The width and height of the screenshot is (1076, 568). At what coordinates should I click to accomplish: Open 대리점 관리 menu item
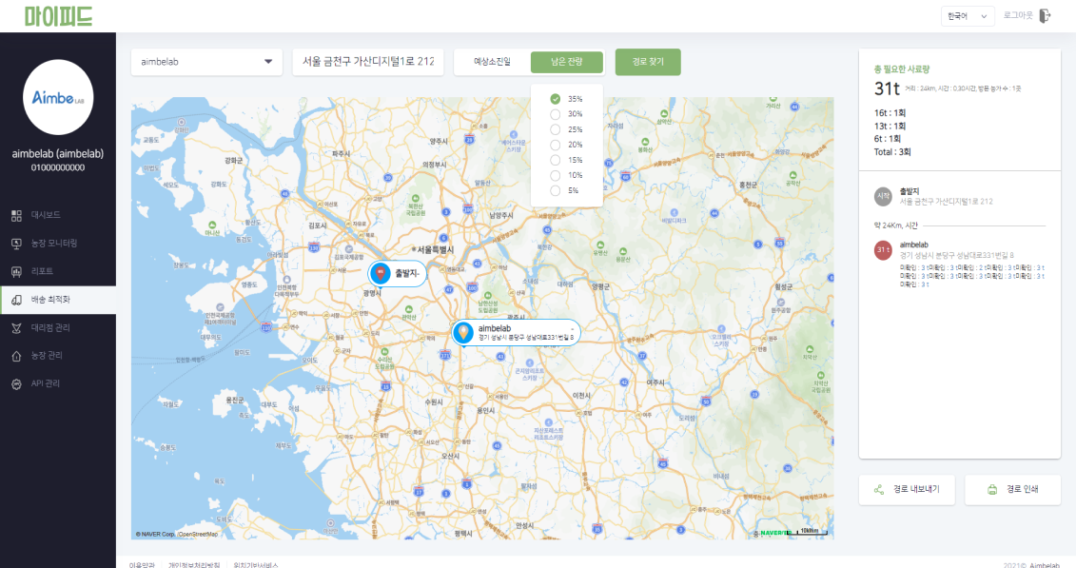coord(58,328)
